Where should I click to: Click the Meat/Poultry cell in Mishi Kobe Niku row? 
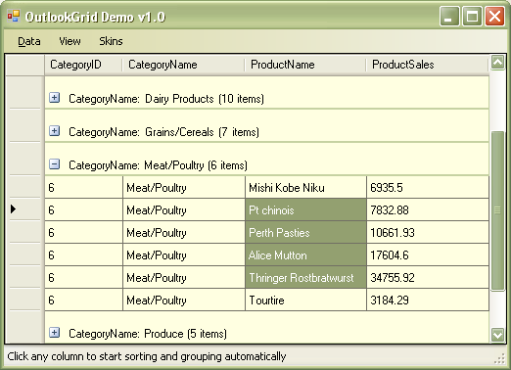click(x=184, y=188)
